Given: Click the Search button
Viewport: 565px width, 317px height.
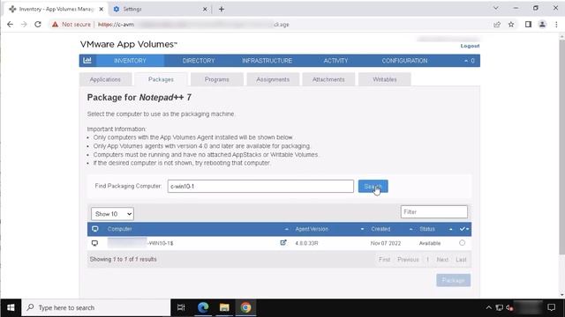Looking at the screenshot, I should 373,186.
